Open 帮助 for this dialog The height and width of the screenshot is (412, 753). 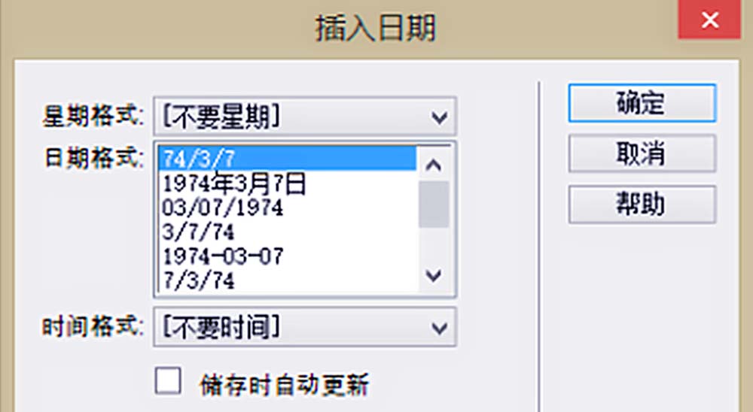point(642,204)
